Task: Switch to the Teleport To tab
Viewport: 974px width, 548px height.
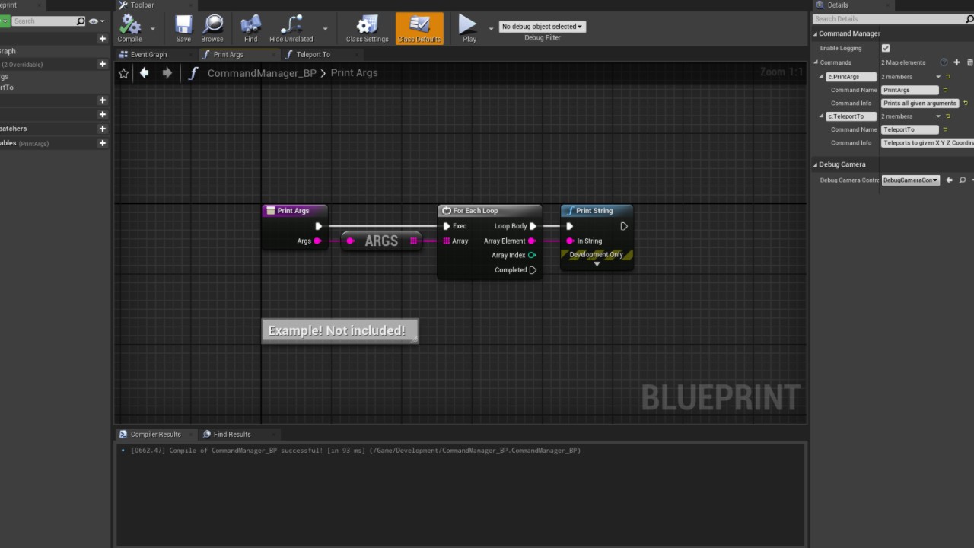Action: [313, 55]
